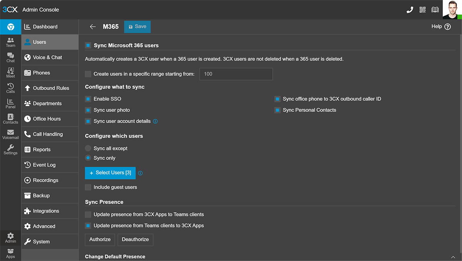Click the extension range starting number field
This screenshot has height=261, width=462.
click(x=236, y=74)
